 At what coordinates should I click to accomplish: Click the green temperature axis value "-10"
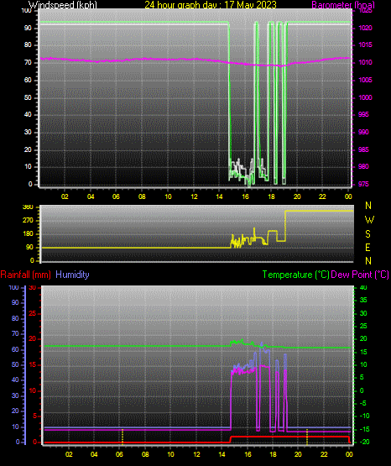364,416
